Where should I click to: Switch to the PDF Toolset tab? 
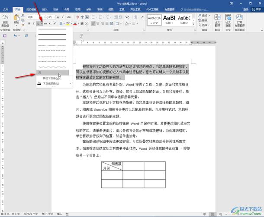(x=152, y=10)
